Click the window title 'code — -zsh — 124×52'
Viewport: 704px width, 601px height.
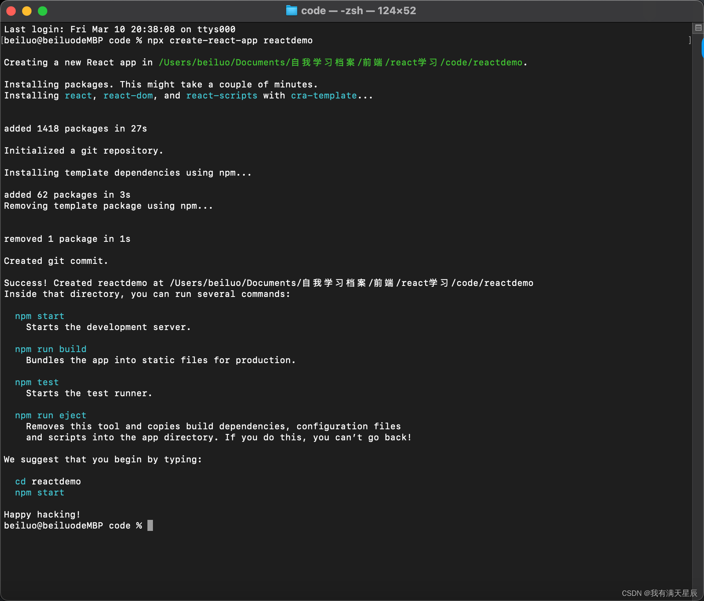(358, 11)
